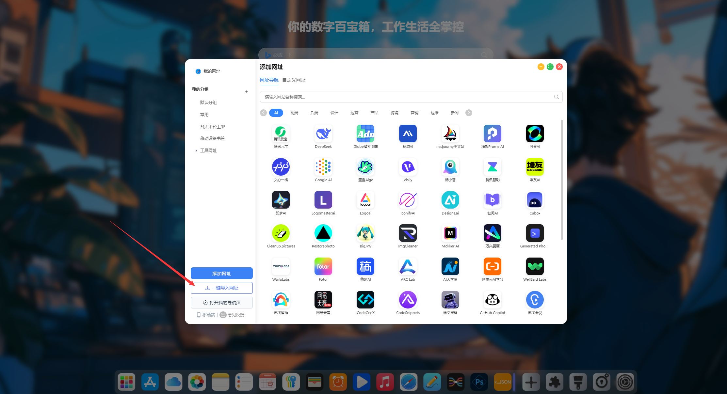Image resolution: width=727 pixels, height=394 pixels.
Task: Pick the Cubox icon
Action: tap(535, 200)
